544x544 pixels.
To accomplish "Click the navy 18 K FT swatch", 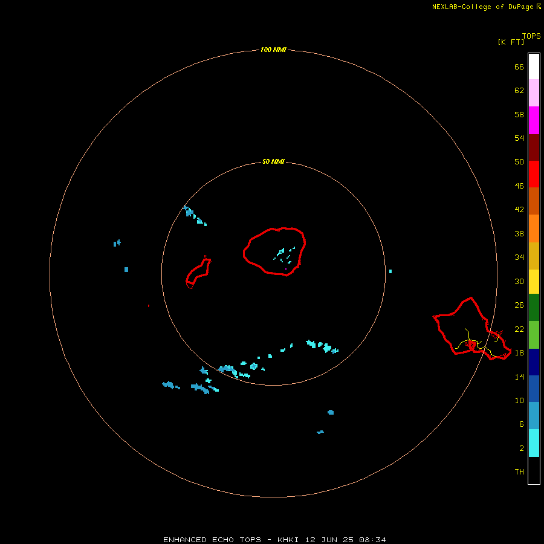I will pos(534,362).
